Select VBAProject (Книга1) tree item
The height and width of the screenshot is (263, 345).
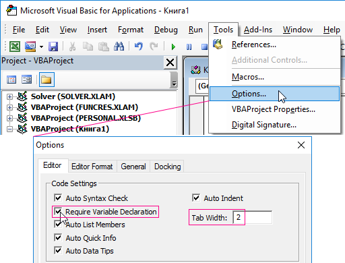pyautogui.click(x=70, y=129)
